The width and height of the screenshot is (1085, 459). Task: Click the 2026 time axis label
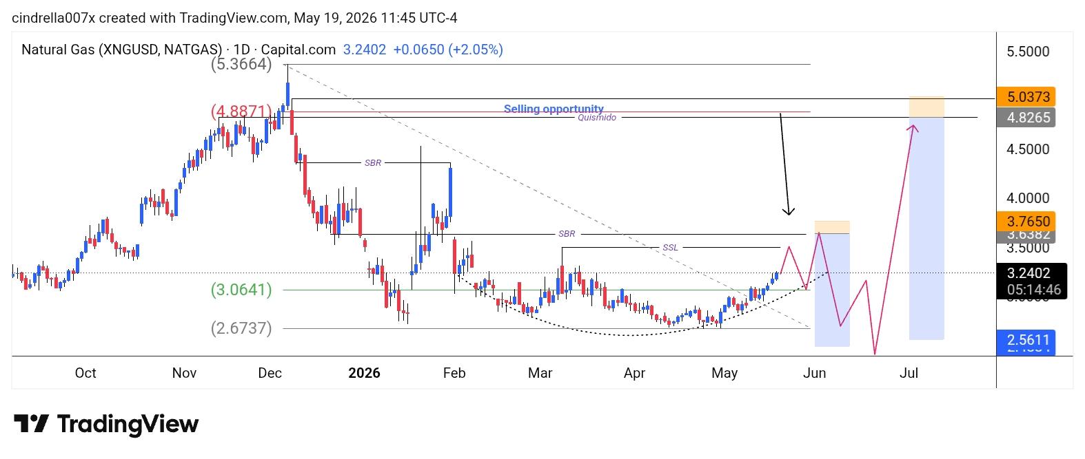coord(364,373)
